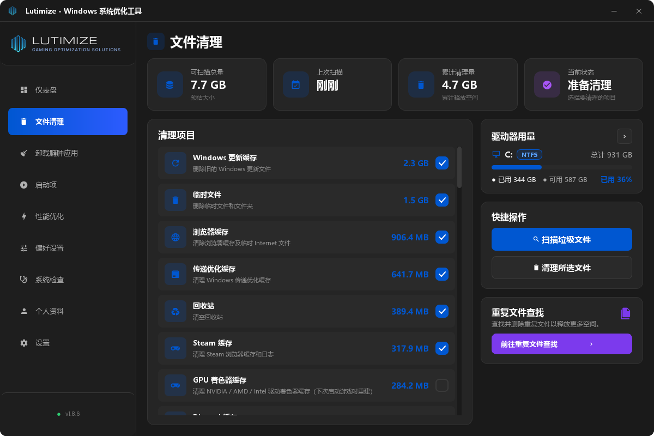Click the 317.9 MB size value

(410, 348)
